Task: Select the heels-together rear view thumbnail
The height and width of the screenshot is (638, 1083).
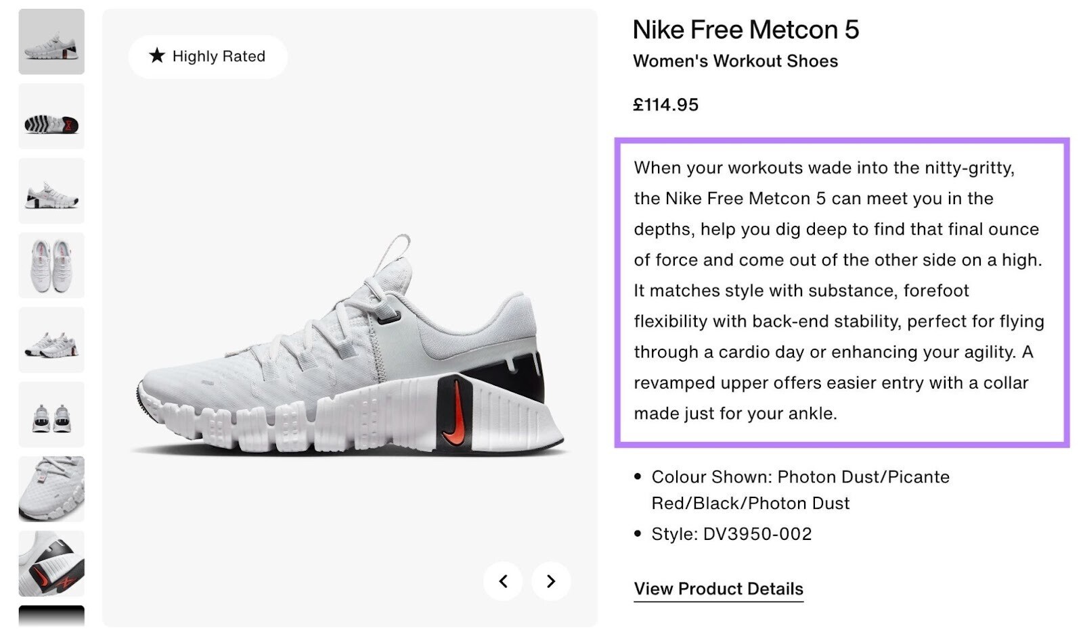Action: 51,414
